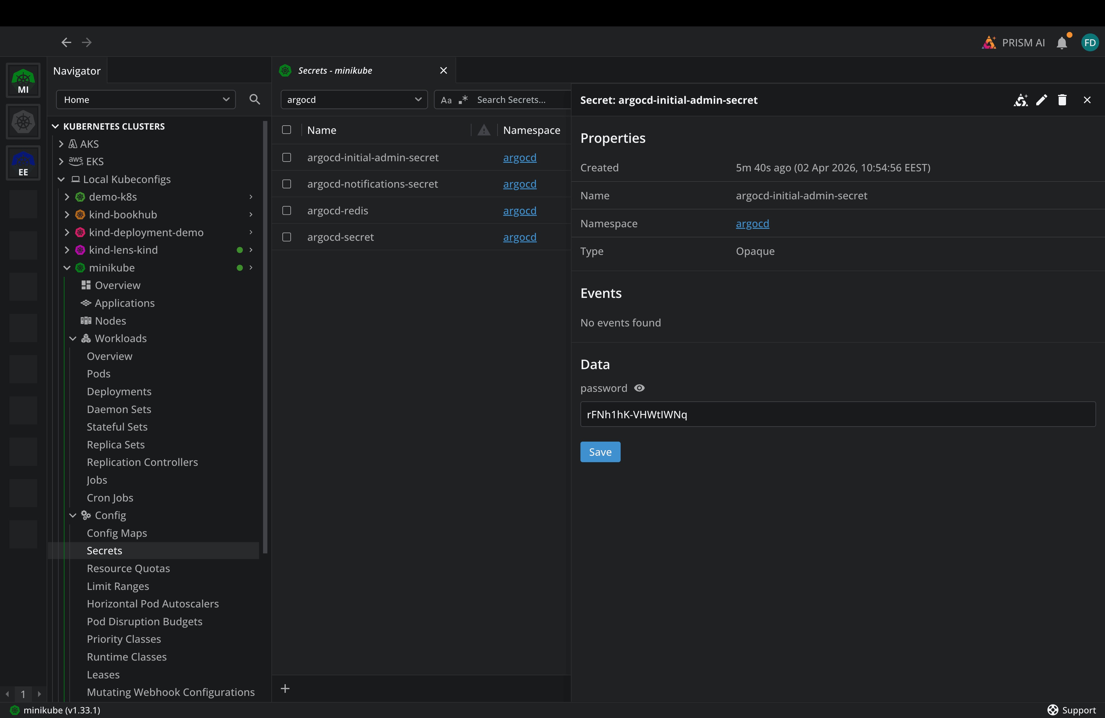The height and width of the screenshot is (718, 1105).
Task: Select the Secrets - minikube tab
Action: [335, 71]
